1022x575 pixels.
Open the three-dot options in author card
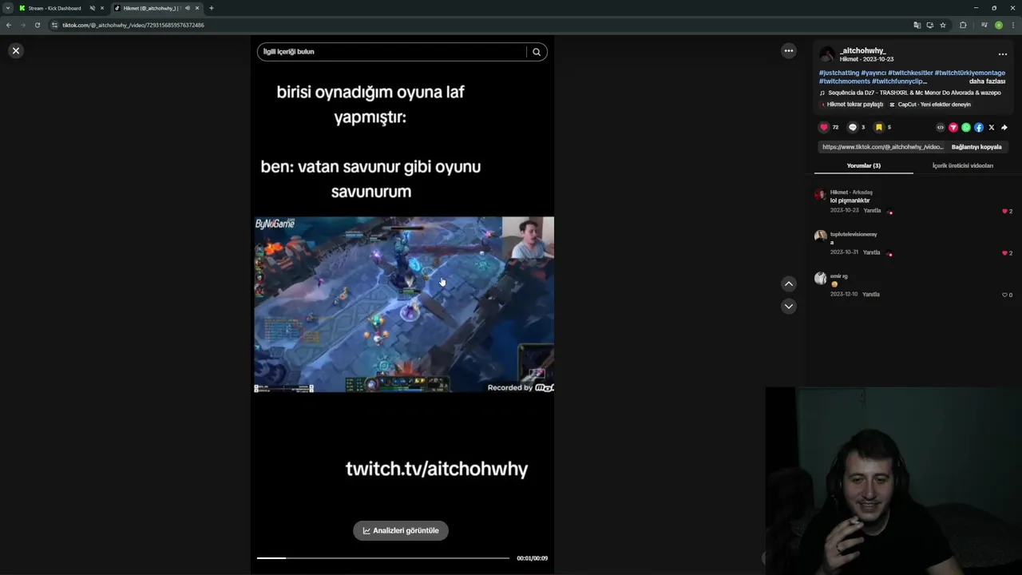[x=1003, y=54]
